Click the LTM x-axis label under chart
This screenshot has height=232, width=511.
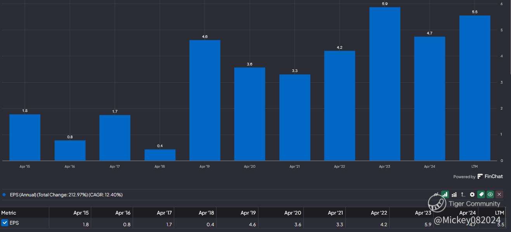[475, 167]
